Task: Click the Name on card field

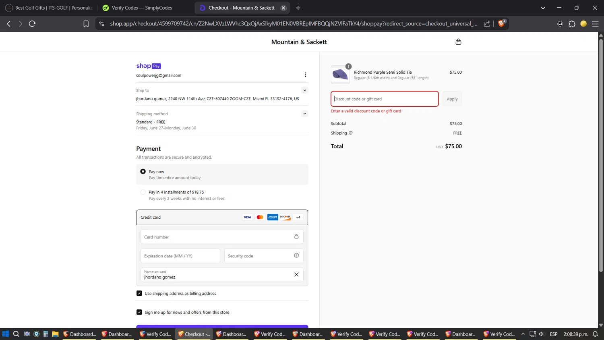Action: point(222,275)
